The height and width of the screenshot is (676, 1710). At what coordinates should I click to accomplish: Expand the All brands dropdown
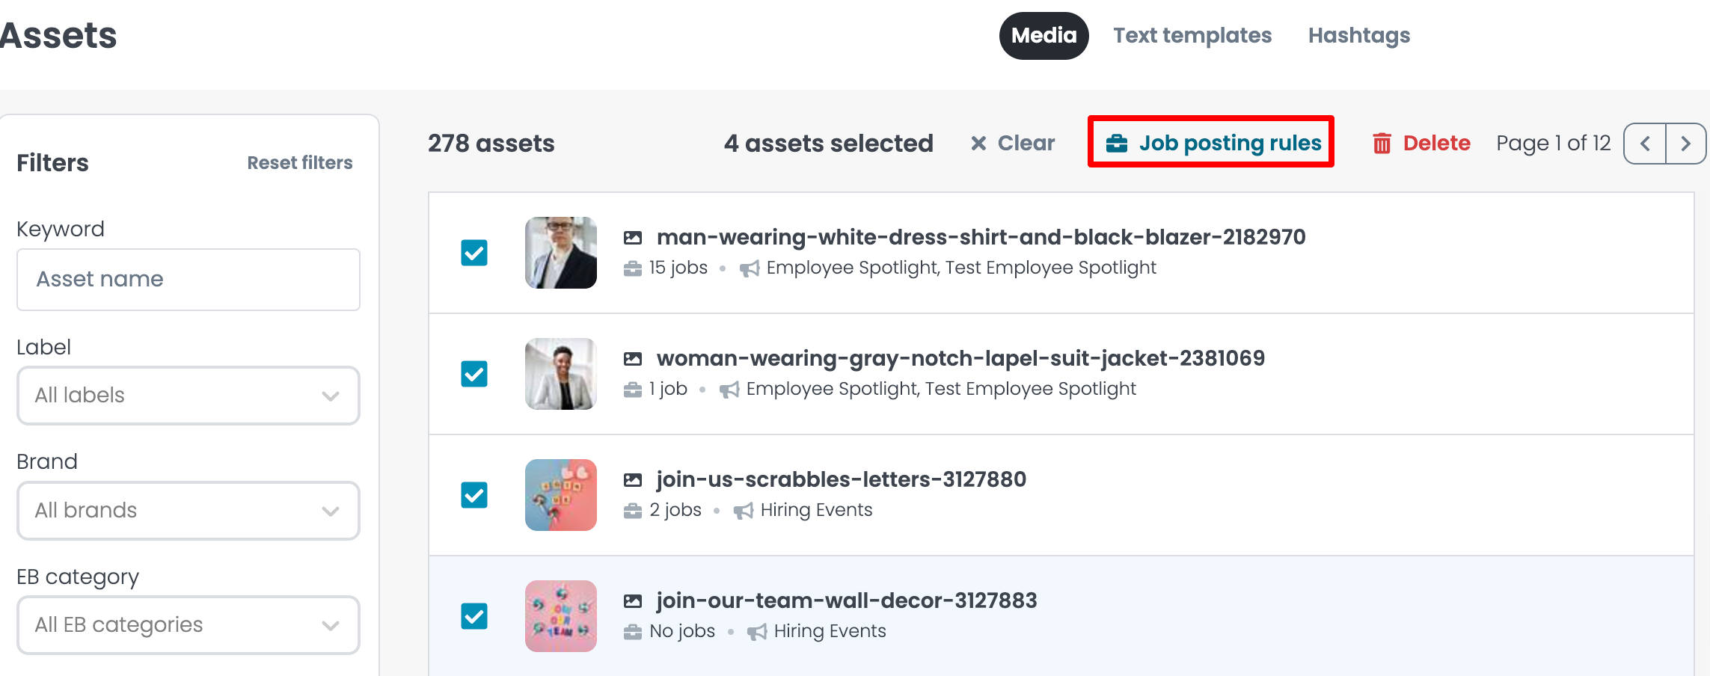[188, 511]
